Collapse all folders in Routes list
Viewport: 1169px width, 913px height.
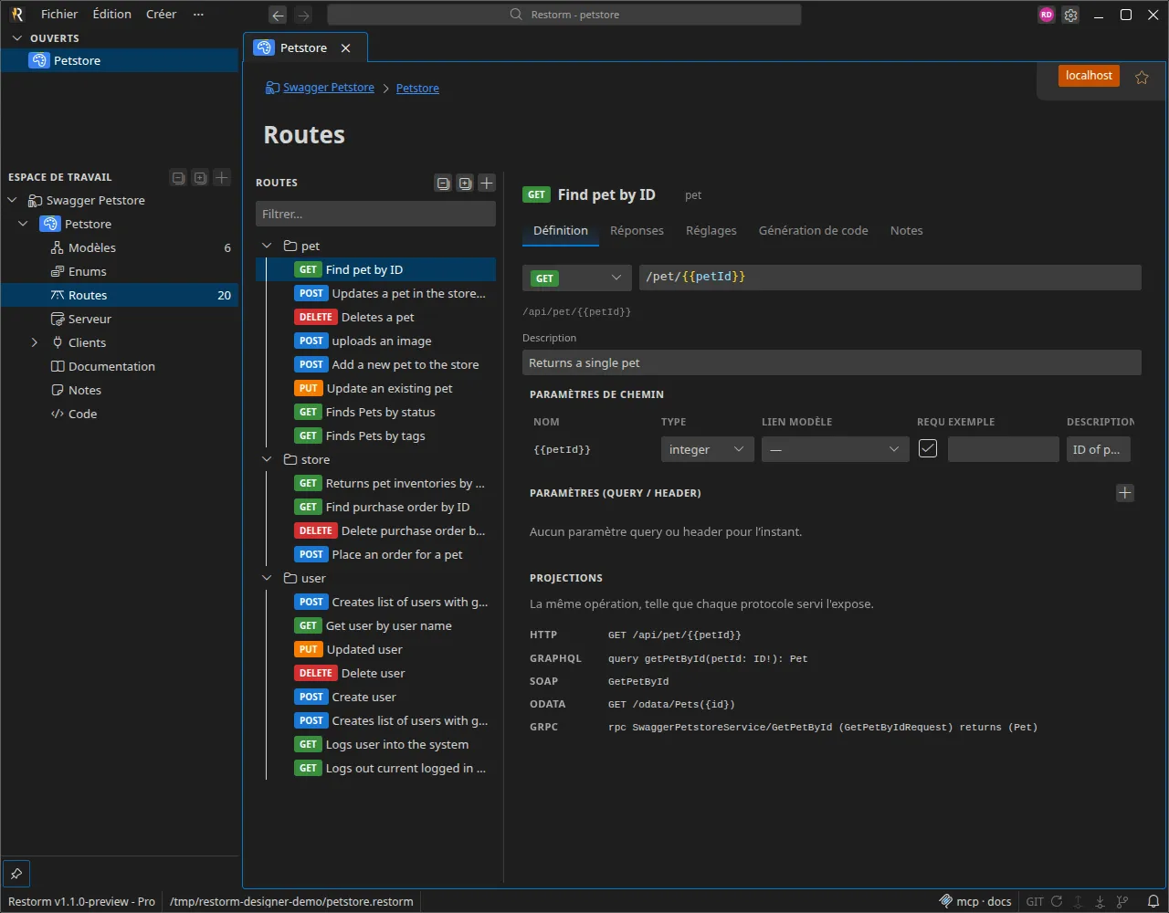pyautogui.click(x=443, y=184)
